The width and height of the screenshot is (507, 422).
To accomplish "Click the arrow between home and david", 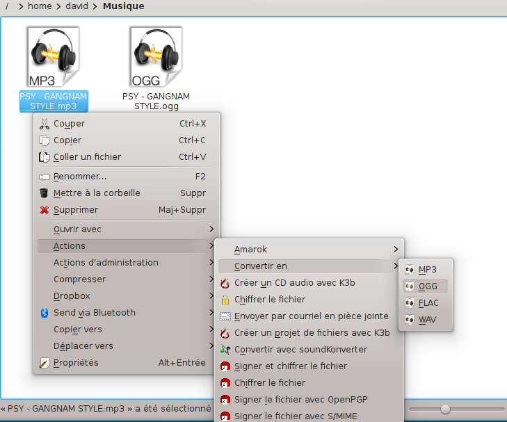I will [58, 6].
